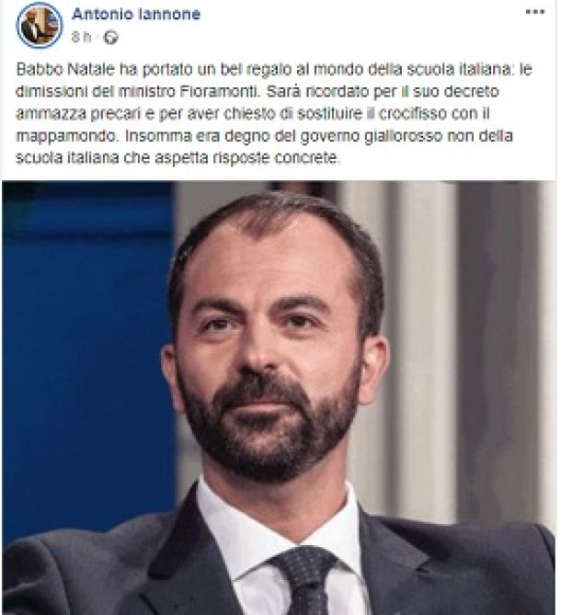The width and height of the screenshot is (561, 615).
Task: Open the attached photo of the bearded man
Action: point(279,397)
